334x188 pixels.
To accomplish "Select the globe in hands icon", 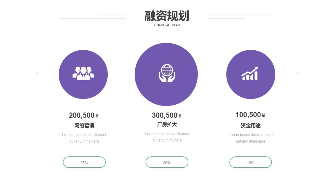I will click(167, 73).
